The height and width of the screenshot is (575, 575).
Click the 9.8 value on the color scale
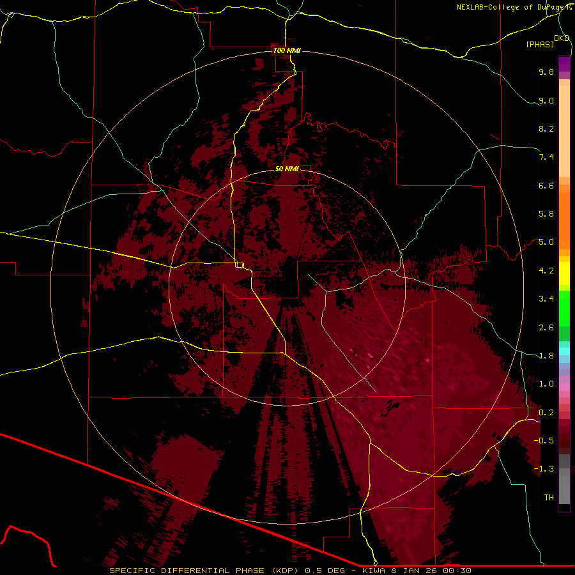click(546, 72)
